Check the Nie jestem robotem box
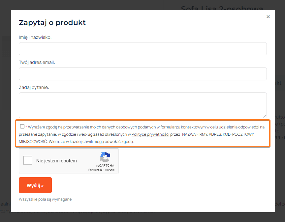Viewport: 285px width, 222px height. [x=28, y=161]
